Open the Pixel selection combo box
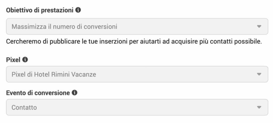 click(137, 74)
